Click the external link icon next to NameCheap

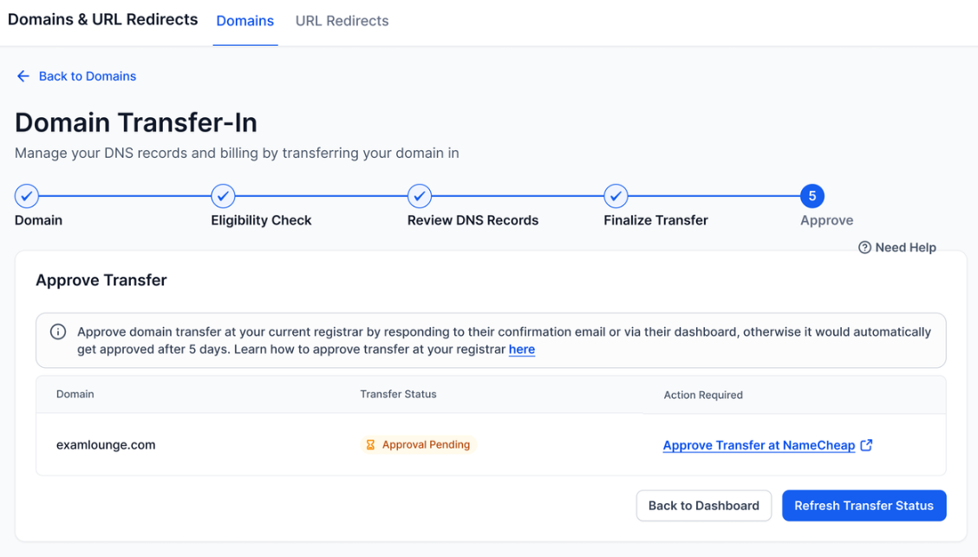point(866,444)
